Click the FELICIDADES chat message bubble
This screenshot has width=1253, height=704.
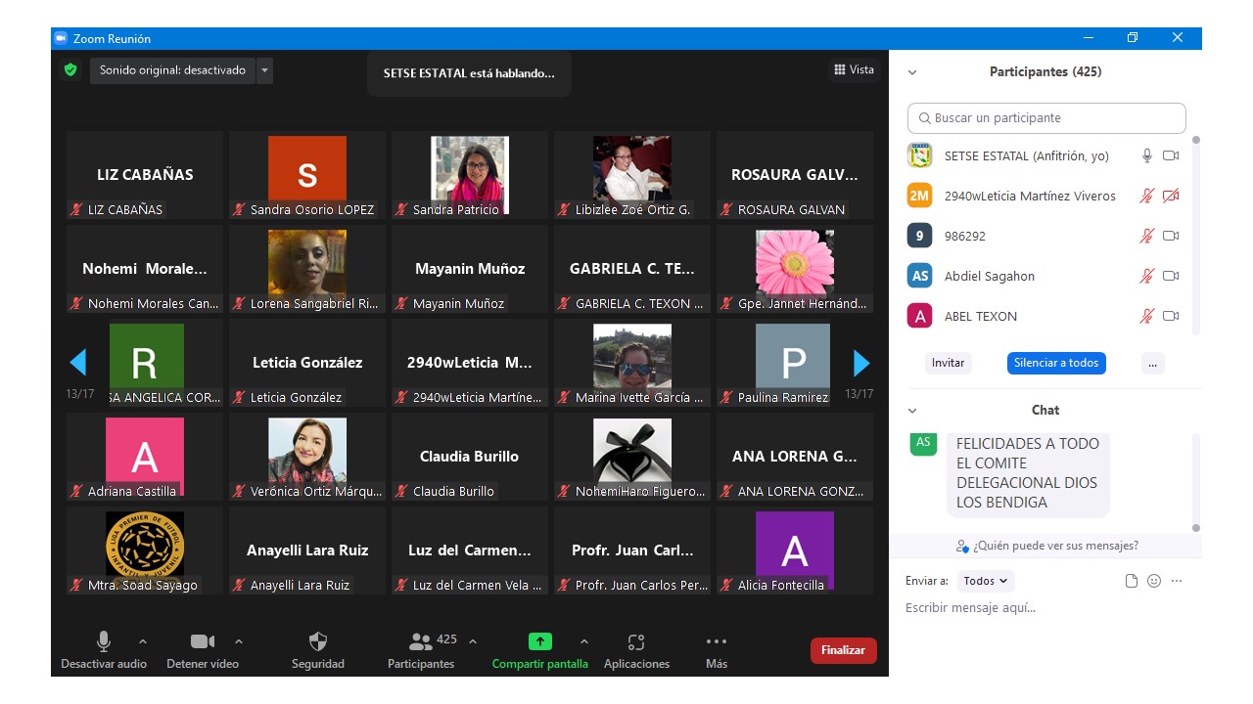tap(1028, 473)
